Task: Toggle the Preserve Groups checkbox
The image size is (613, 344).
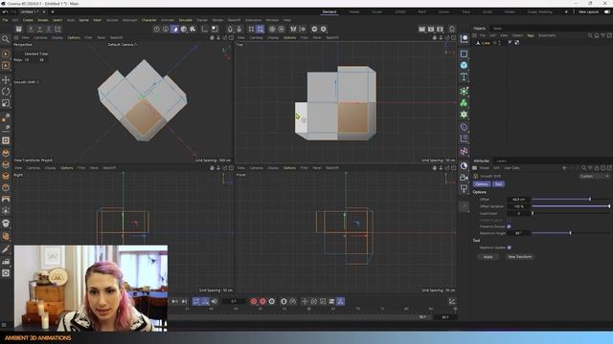Action: tap(509, 226)
